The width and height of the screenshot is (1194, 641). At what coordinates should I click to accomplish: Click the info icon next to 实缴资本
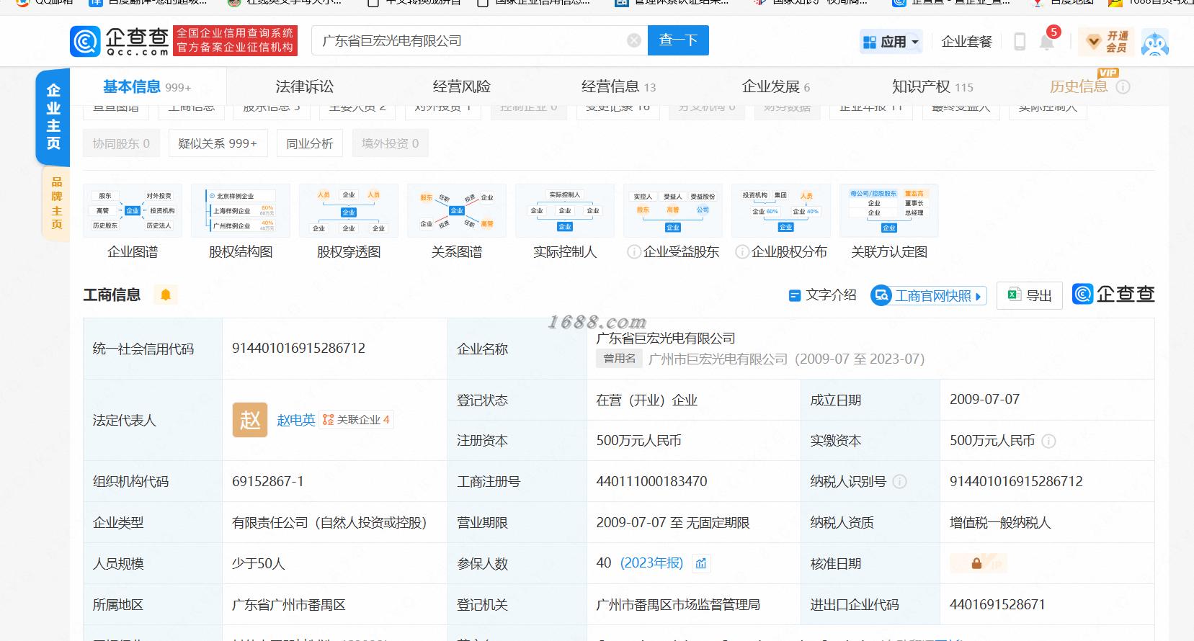coord(1048,441)
